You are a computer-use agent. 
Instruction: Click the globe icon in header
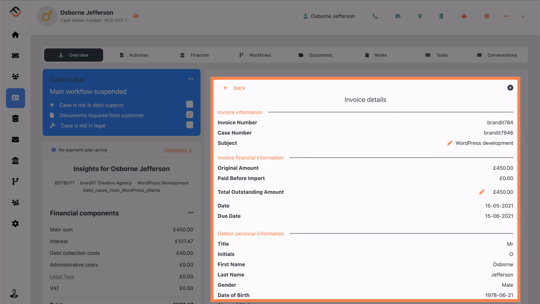[487, 16]
